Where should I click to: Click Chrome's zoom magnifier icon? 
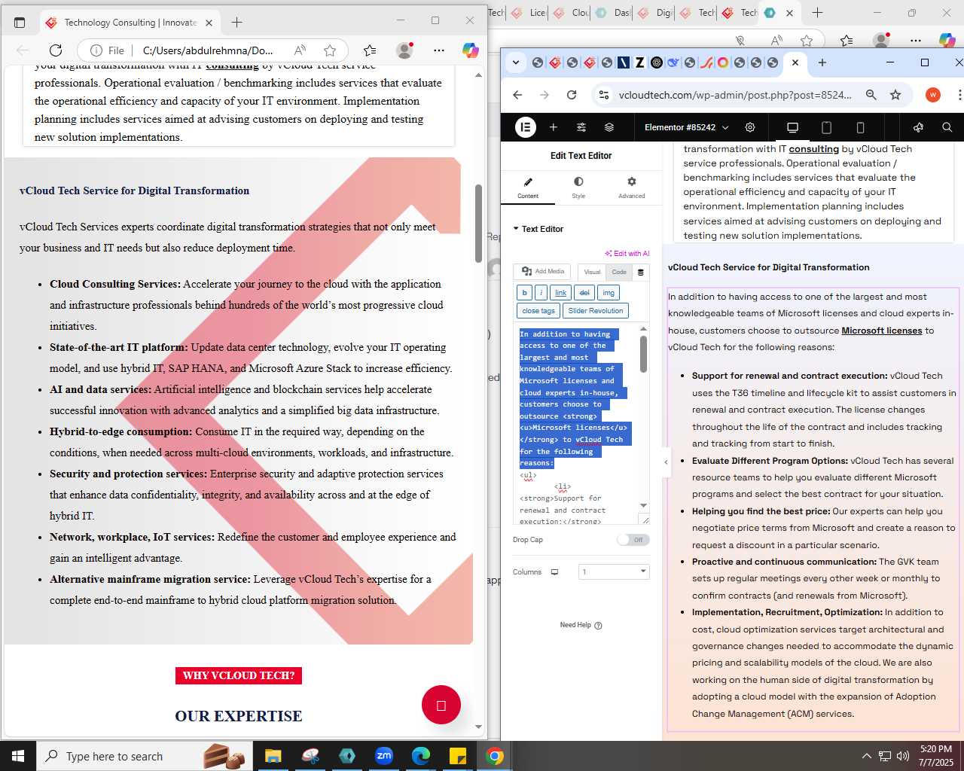tap(871, 95)
